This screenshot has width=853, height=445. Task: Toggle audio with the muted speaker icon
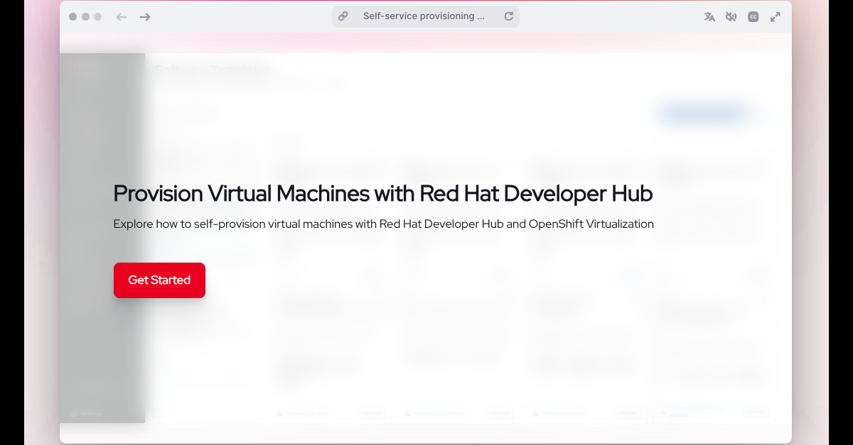click(x=731, y=17)
